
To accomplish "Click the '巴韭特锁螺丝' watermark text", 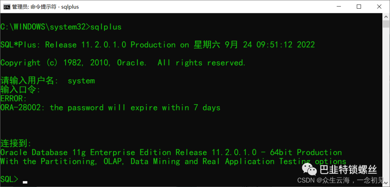I will click(x=348, y=169).
